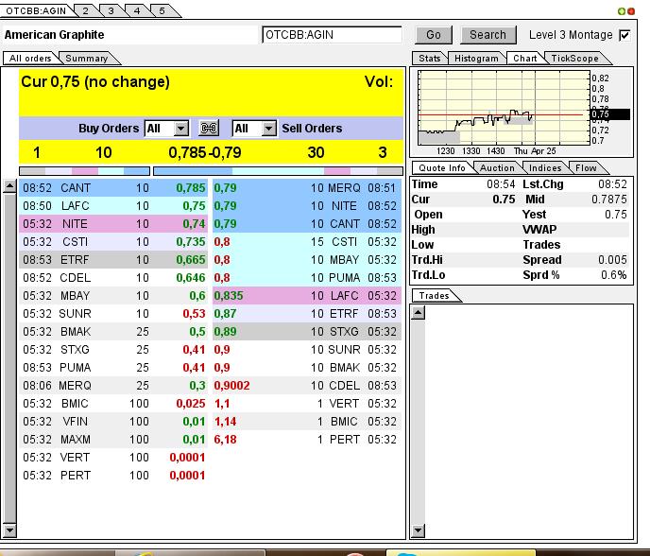Open the Stats tab

coord(429,59)
